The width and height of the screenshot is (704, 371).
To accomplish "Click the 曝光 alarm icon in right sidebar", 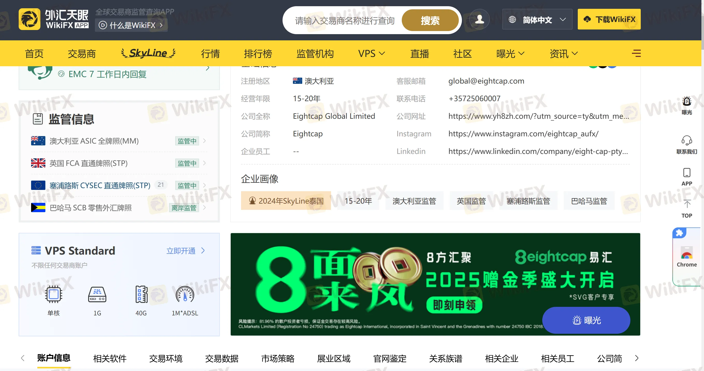I will point(687,102).
